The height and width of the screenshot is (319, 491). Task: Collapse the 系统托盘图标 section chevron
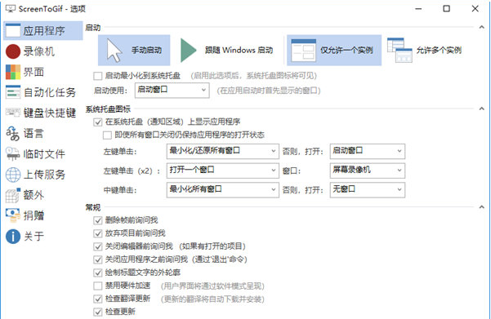point(482,109)
